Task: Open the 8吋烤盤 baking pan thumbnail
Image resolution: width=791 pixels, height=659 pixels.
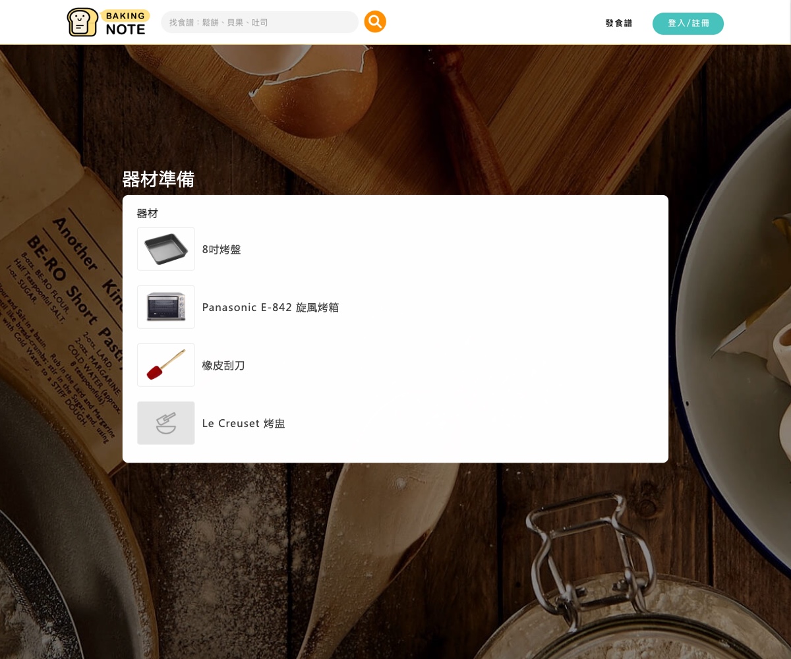Action: (166, 249)
